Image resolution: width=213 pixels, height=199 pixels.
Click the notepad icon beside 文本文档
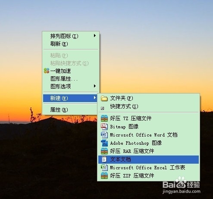click(x=104, y=159)
